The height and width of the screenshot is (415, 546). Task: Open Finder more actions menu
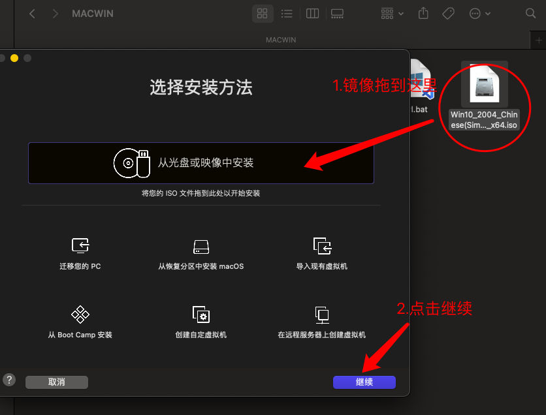tap(480, 14)
